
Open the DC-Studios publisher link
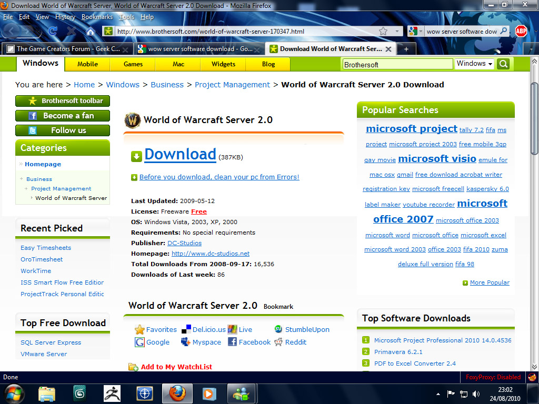point(185,243)
